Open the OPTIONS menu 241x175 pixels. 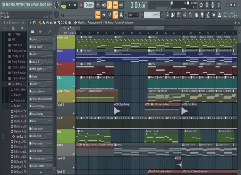pyautogui.click(x=35, y=5)
